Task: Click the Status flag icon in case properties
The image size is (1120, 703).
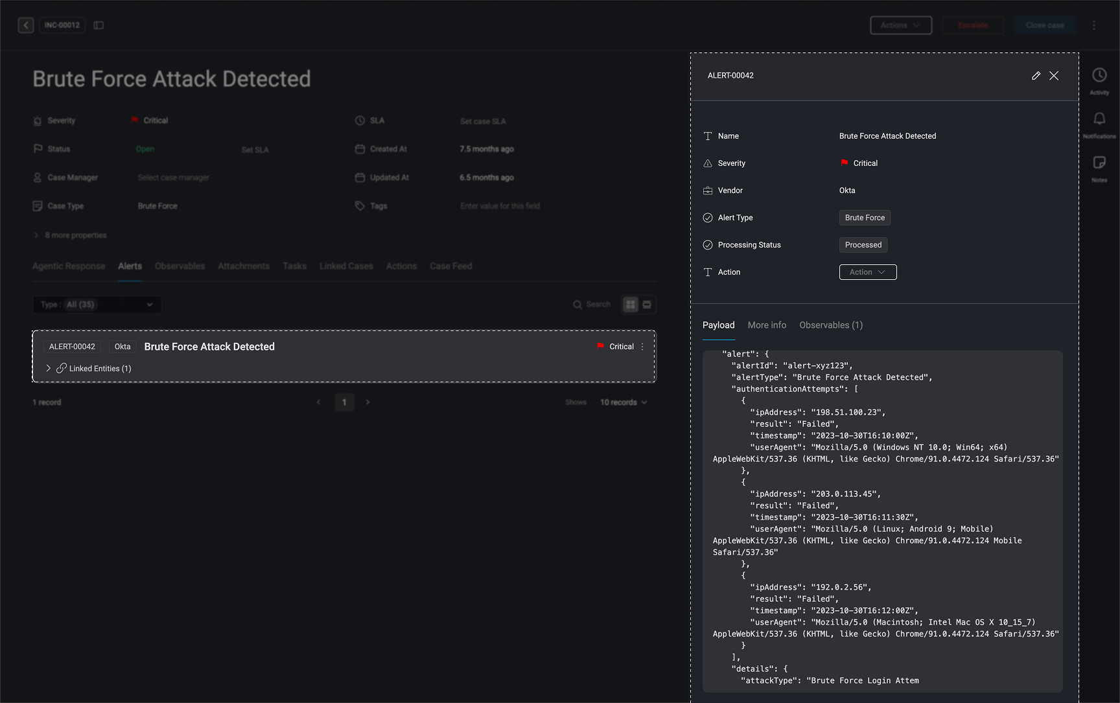Action: [x=38, y=149]
